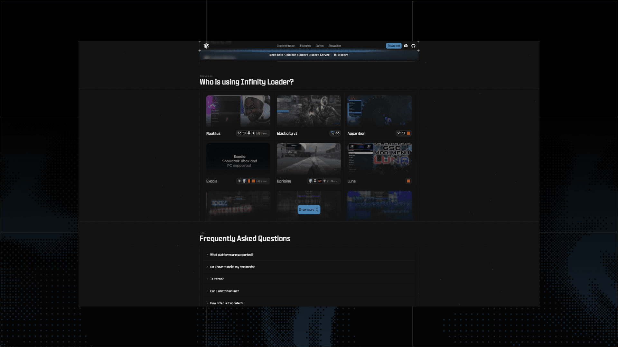Screen dimensions: 618x347
Task: Open the Exodia showcase thumbnail
Action: click(x=238, y=159)
